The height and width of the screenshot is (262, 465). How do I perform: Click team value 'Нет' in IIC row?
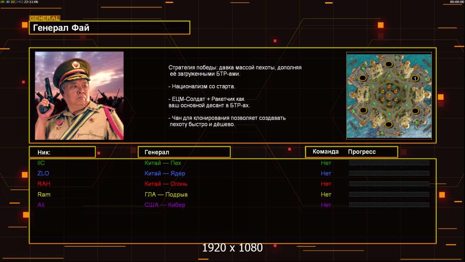coord(326,163)
